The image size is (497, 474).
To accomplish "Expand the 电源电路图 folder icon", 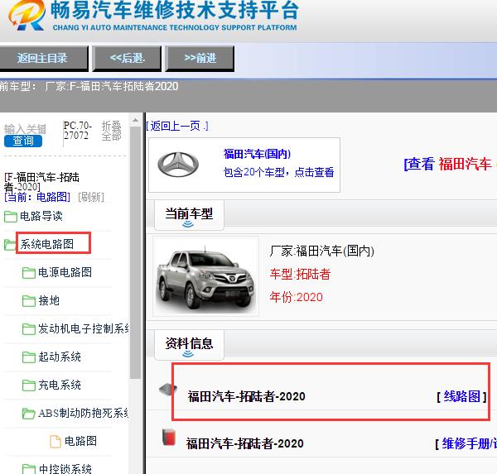I will coord(29,273).
